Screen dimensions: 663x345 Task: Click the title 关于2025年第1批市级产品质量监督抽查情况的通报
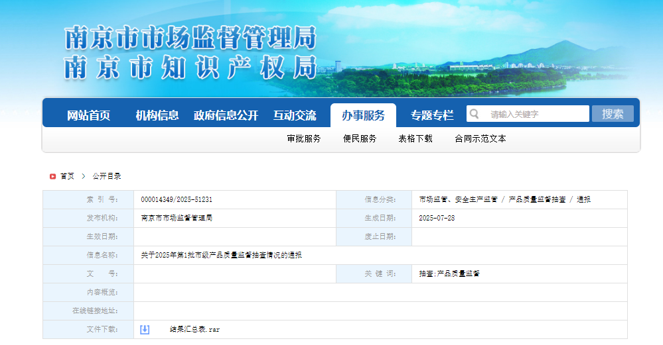point(222,255)
